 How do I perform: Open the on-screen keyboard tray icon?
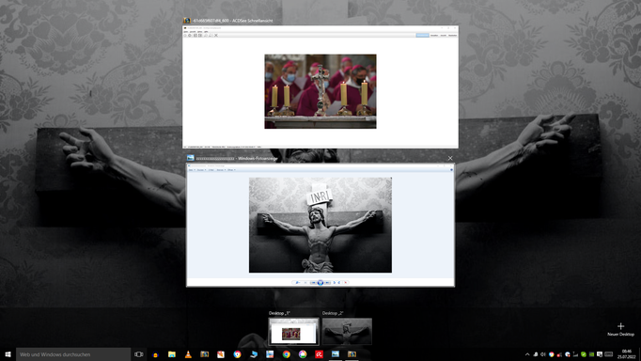point(609,354)
